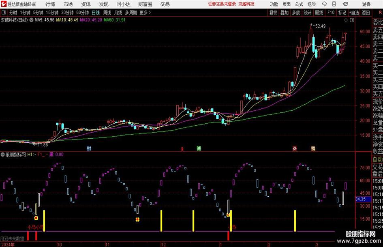The width and height of the screenshot is (383, 247).
Task: Open the mail envelope icon
Action: tap(345, 4)
